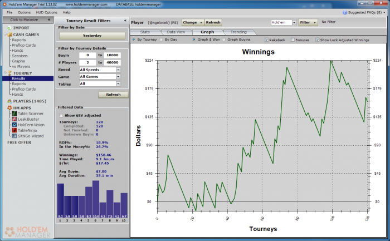Screen dimensions: 390x241
Task: Open the Filter dropdown button
Action: 308,22
